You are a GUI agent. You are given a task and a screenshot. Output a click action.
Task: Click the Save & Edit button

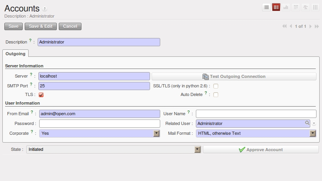(41, 26)
